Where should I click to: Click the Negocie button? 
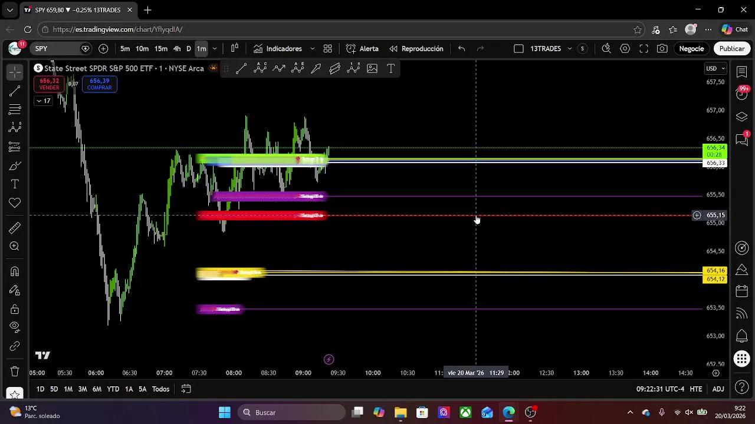(x=691, y=48)
